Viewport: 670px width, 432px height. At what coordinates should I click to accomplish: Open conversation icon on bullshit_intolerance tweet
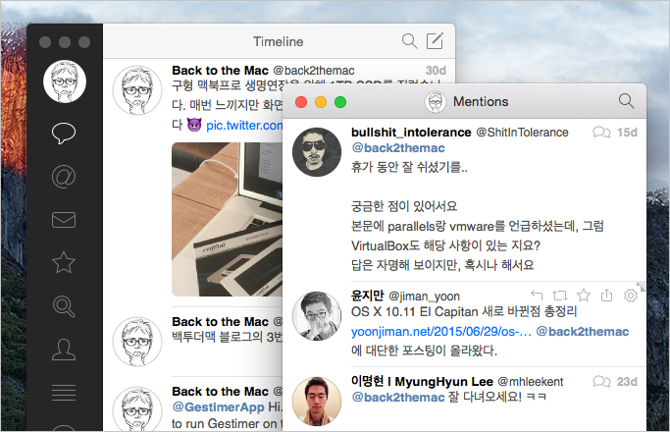click(601, 133)
